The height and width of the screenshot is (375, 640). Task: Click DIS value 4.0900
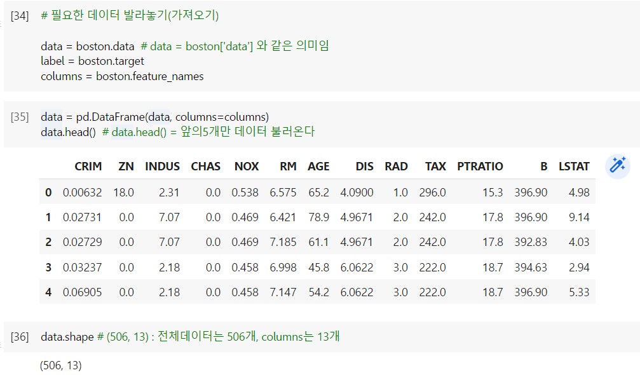coord(357,193)
